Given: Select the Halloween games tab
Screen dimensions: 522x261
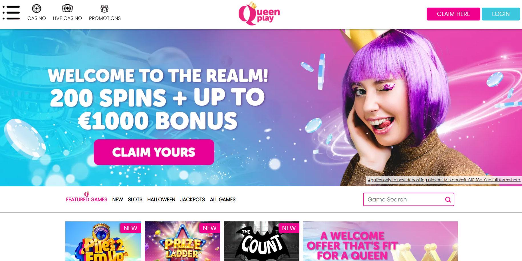Looking at the screenshot, I should click(161, 199).
